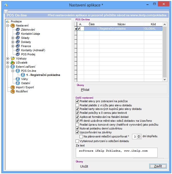Click the Váhy device icon
Screen dimensions: 172x174
(18, 79)
